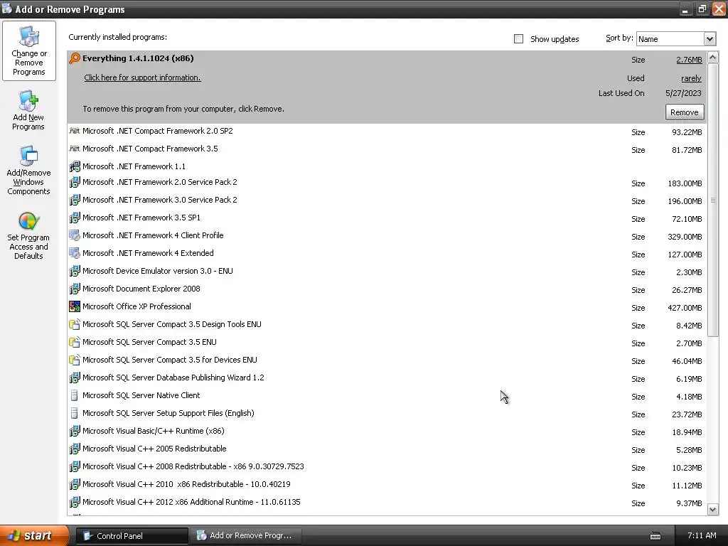Click the .NET Compact Framework 3.5 icon
This screenshot has width=728, height=546.
[x=74, y=149]
